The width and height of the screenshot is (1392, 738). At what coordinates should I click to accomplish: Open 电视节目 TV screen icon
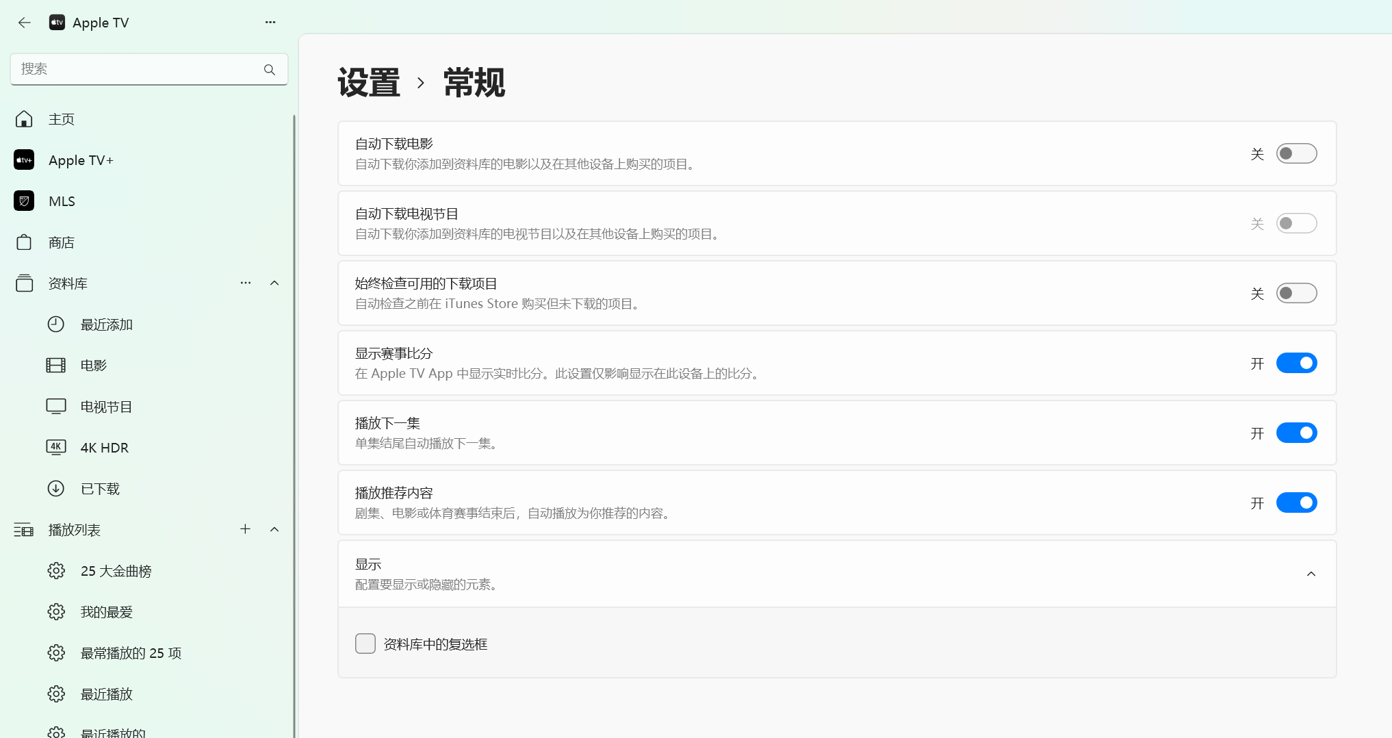(x=56, y=407)
